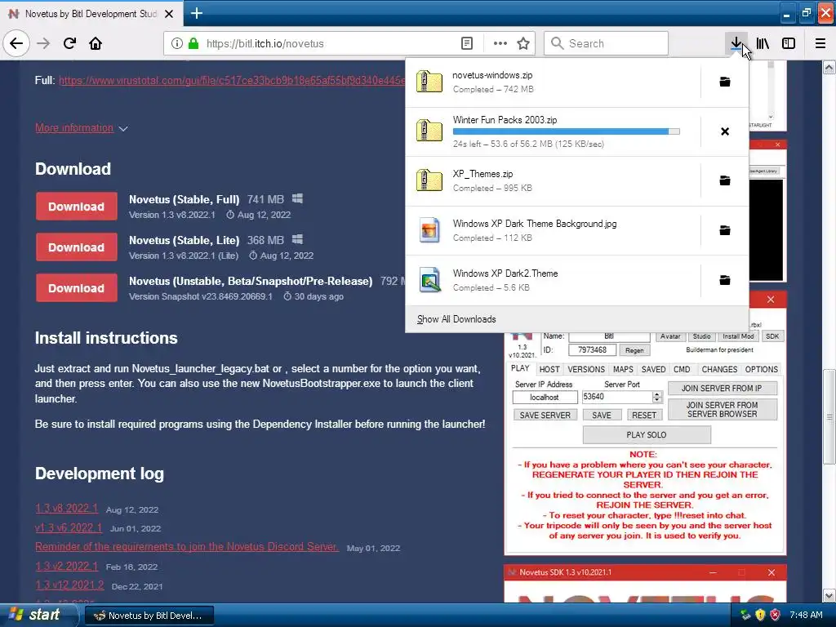Screen dimensions: 836x627
Task: Click the forward navigation arrow
Action: pyautogui.click(x=43, y=43)
